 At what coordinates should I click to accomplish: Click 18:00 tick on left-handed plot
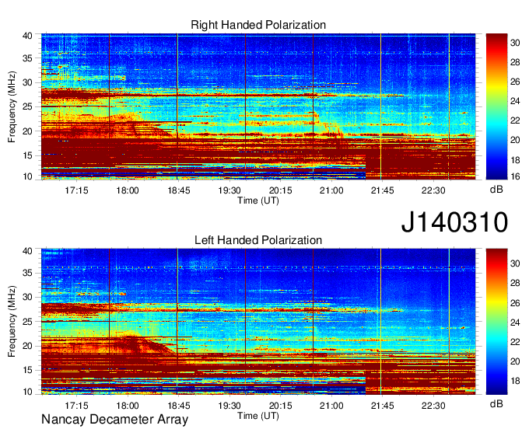[128, 406]
